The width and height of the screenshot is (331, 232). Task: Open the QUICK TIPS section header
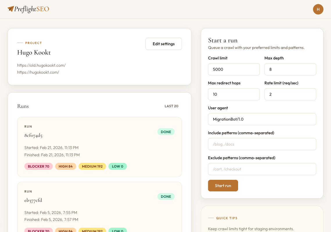point(227,218)
